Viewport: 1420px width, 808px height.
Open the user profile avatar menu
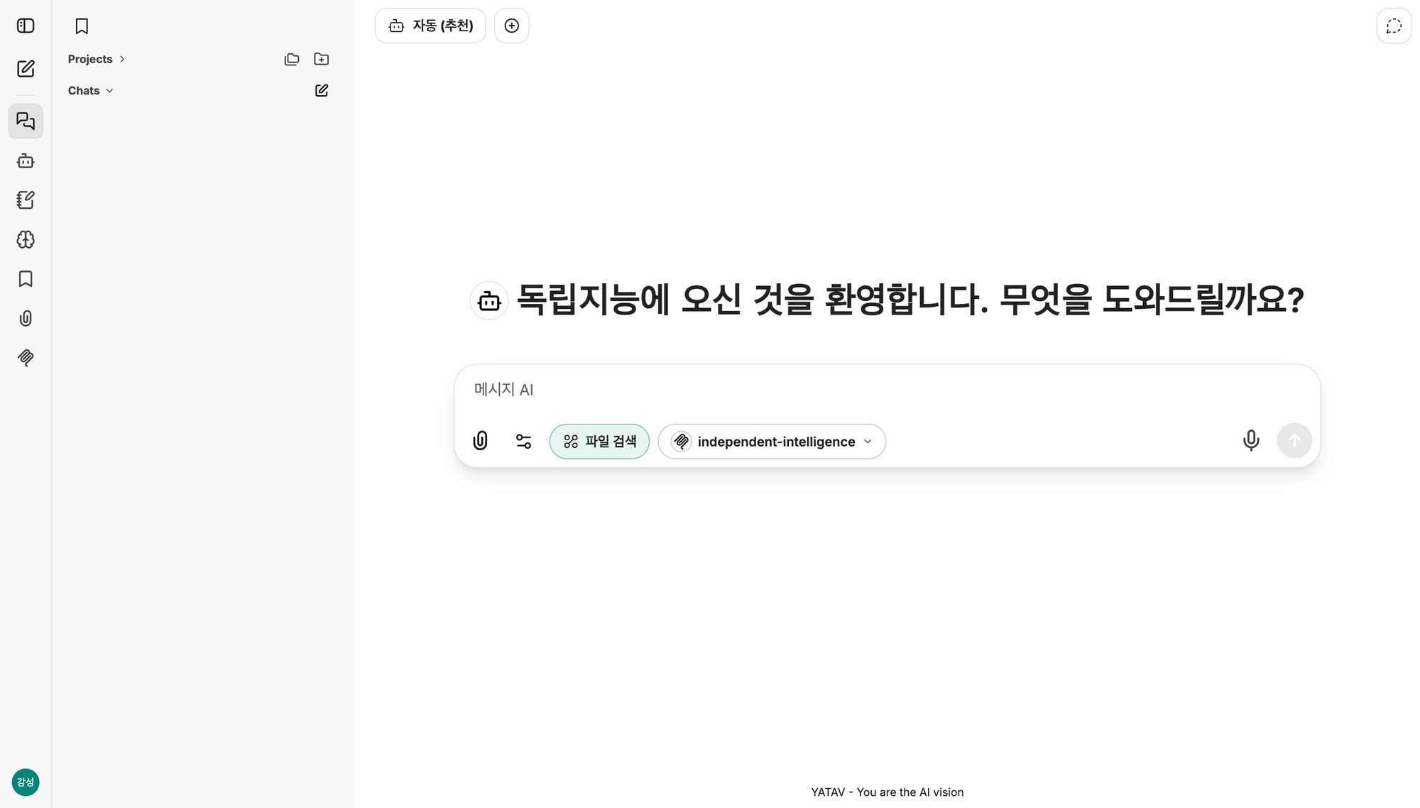pyautogui.click(x=26, y=782)
